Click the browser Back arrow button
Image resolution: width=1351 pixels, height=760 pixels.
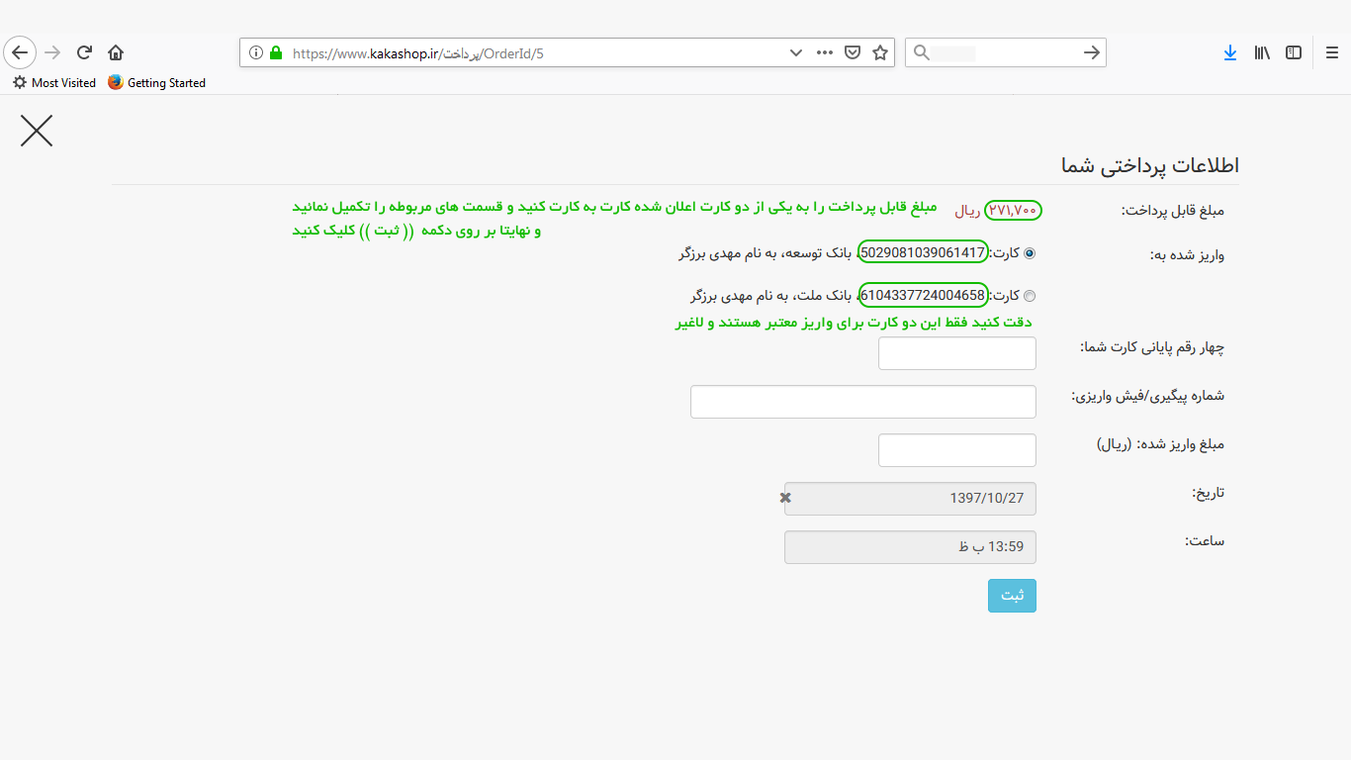(x=20, y=52)
